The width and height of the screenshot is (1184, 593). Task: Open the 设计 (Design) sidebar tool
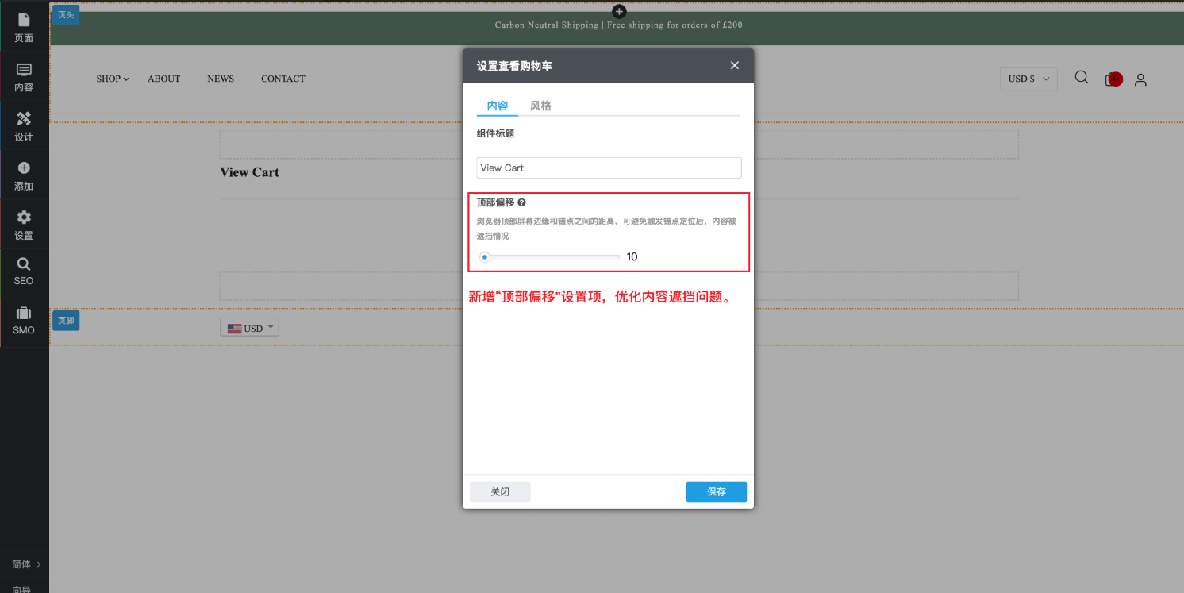(24, 126)
